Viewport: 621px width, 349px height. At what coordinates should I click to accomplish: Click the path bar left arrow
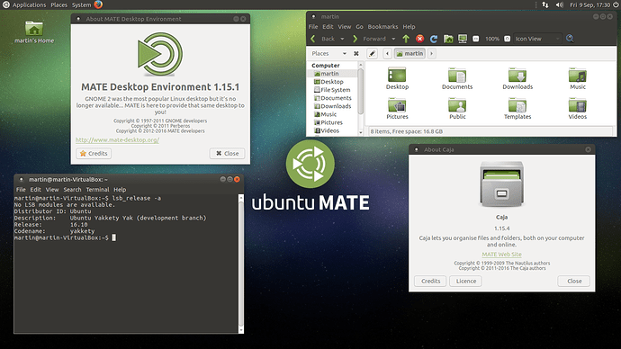(x=387, y=53)
